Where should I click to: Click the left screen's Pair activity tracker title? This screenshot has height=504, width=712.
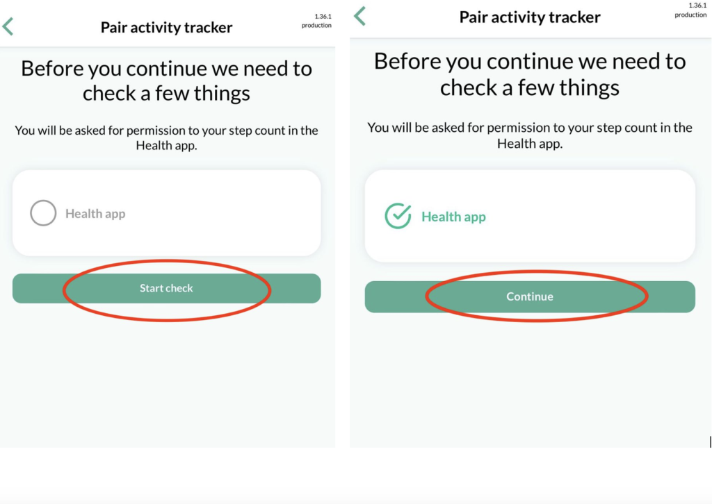(166, 28)
